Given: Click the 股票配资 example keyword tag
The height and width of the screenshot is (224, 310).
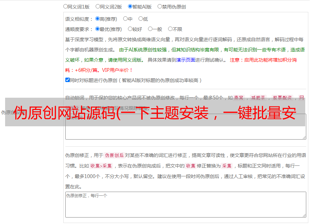Looking at the screenshot, I should [282, 98].
